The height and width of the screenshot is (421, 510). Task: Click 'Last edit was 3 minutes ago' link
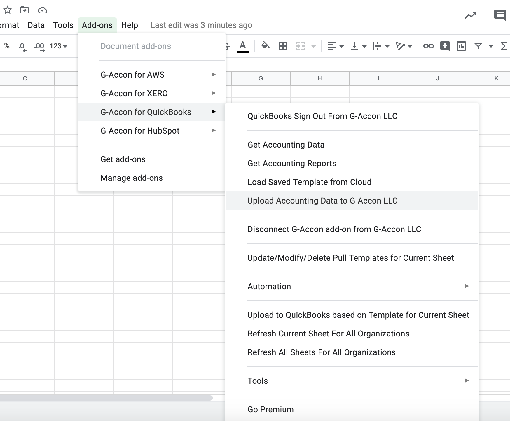(x=201, y=25)
